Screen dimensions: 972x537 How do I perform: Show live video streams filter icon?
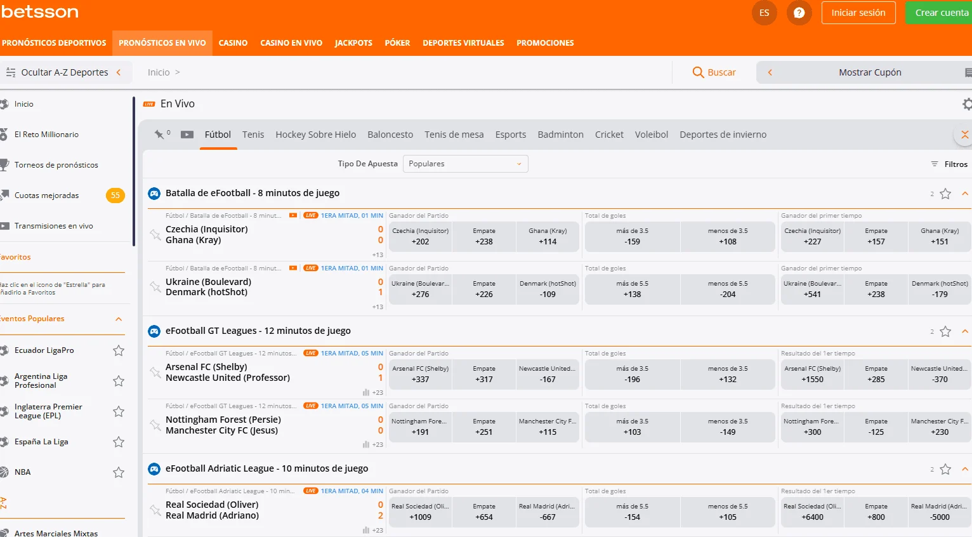click(187, 135)
